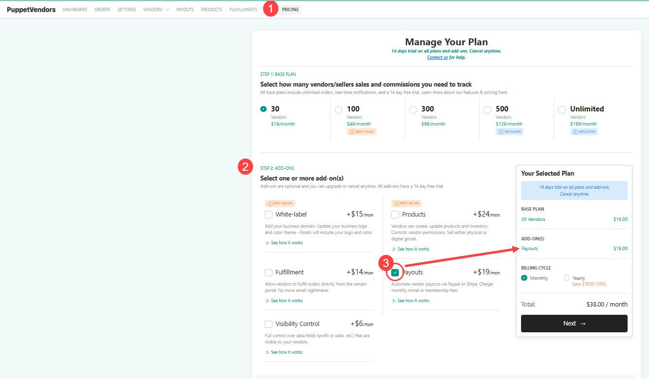
Task: Expand the Vendors dropdown menu
Action: pyautogui.click(x=156, y=10)
